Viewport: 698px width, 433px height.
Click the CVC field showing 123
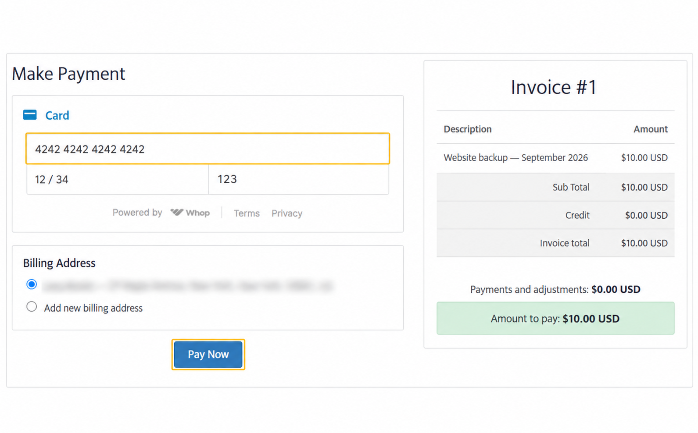coord(299,179)
